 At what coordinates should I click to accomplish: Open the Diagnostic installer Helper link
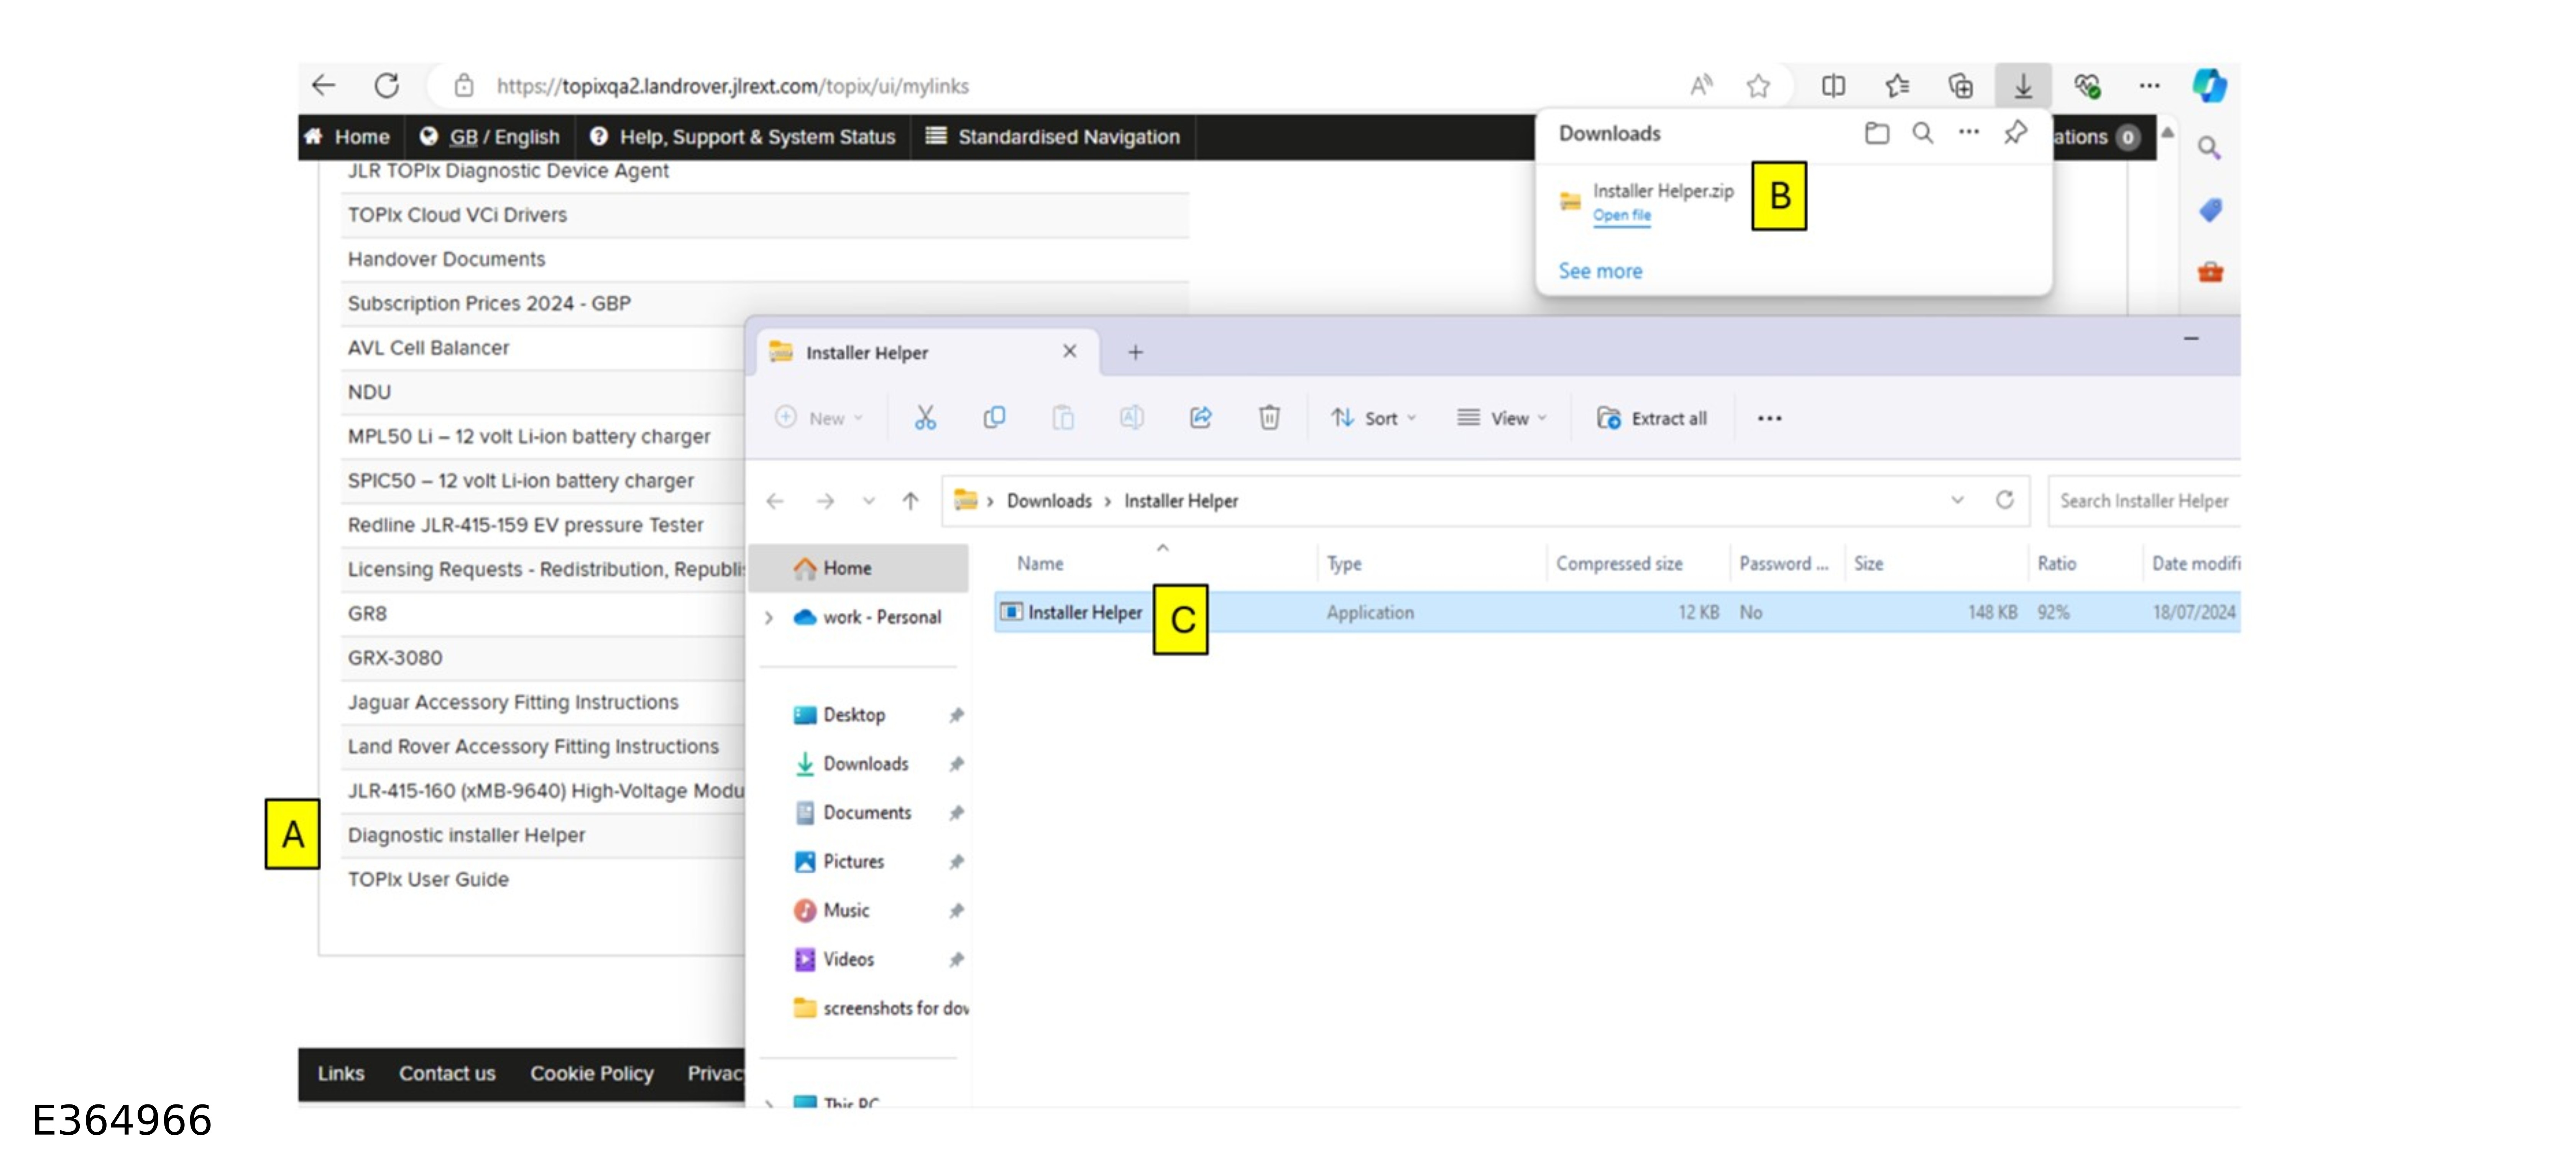pos(466,835)
